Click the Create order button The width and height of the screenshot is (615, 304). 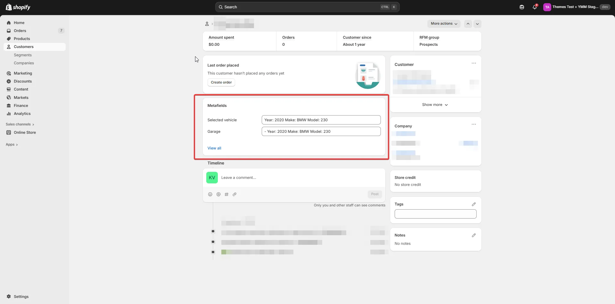[221, 82]
